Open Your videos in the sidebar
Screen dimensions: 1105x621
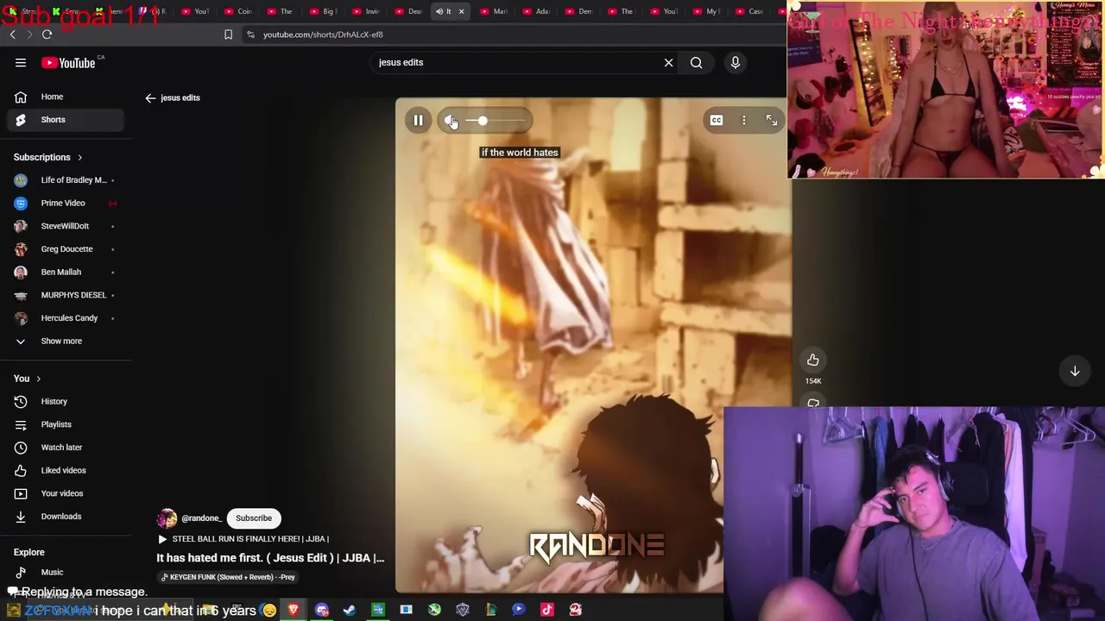[x=66, y=493]
